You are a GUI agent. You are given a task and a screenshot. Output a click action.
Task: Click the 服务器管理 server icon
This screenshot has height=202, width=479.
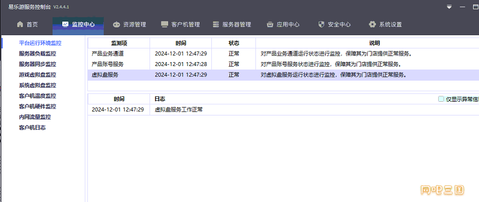coord(216,24)
